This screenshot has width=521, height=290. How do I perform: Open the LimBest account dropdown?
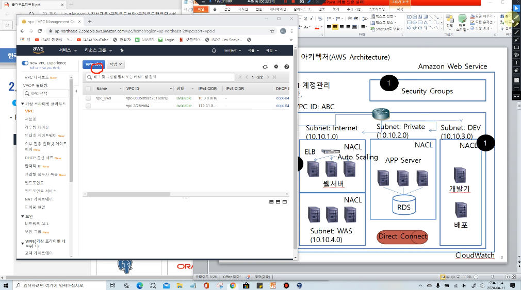232,50
